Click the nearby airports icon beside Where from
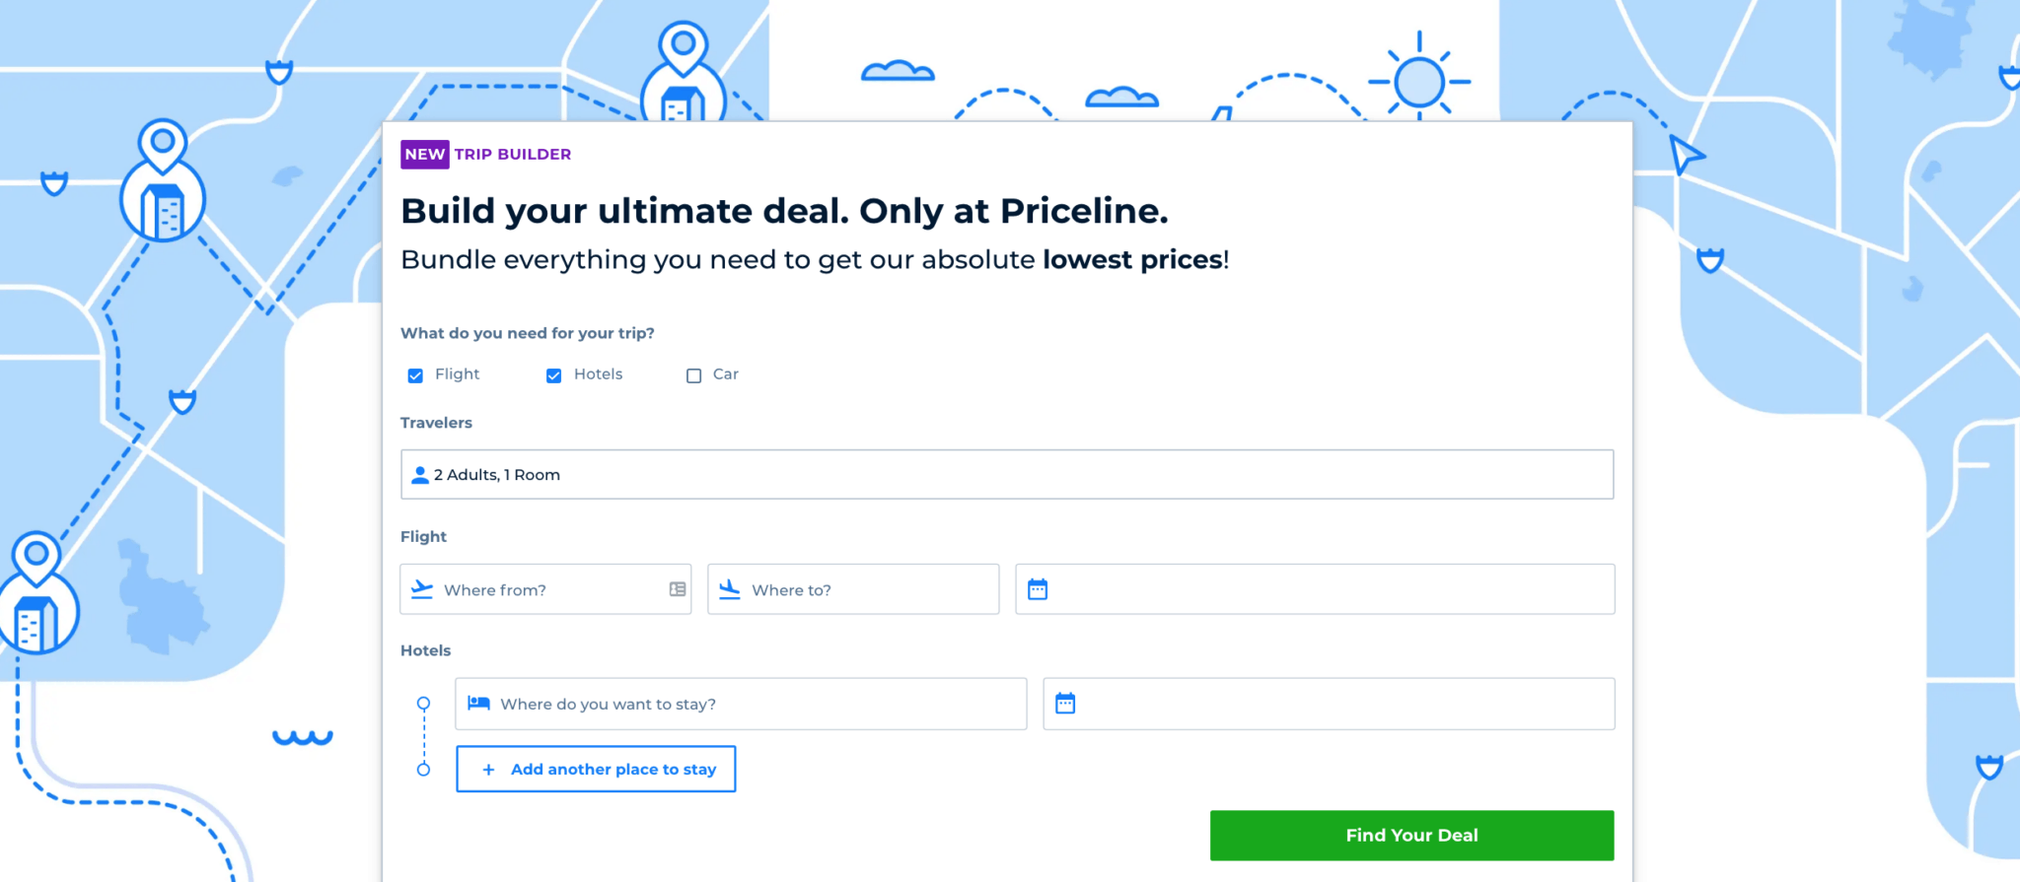This screenshot has width=2020, height=882. click(x=676, y=589)
